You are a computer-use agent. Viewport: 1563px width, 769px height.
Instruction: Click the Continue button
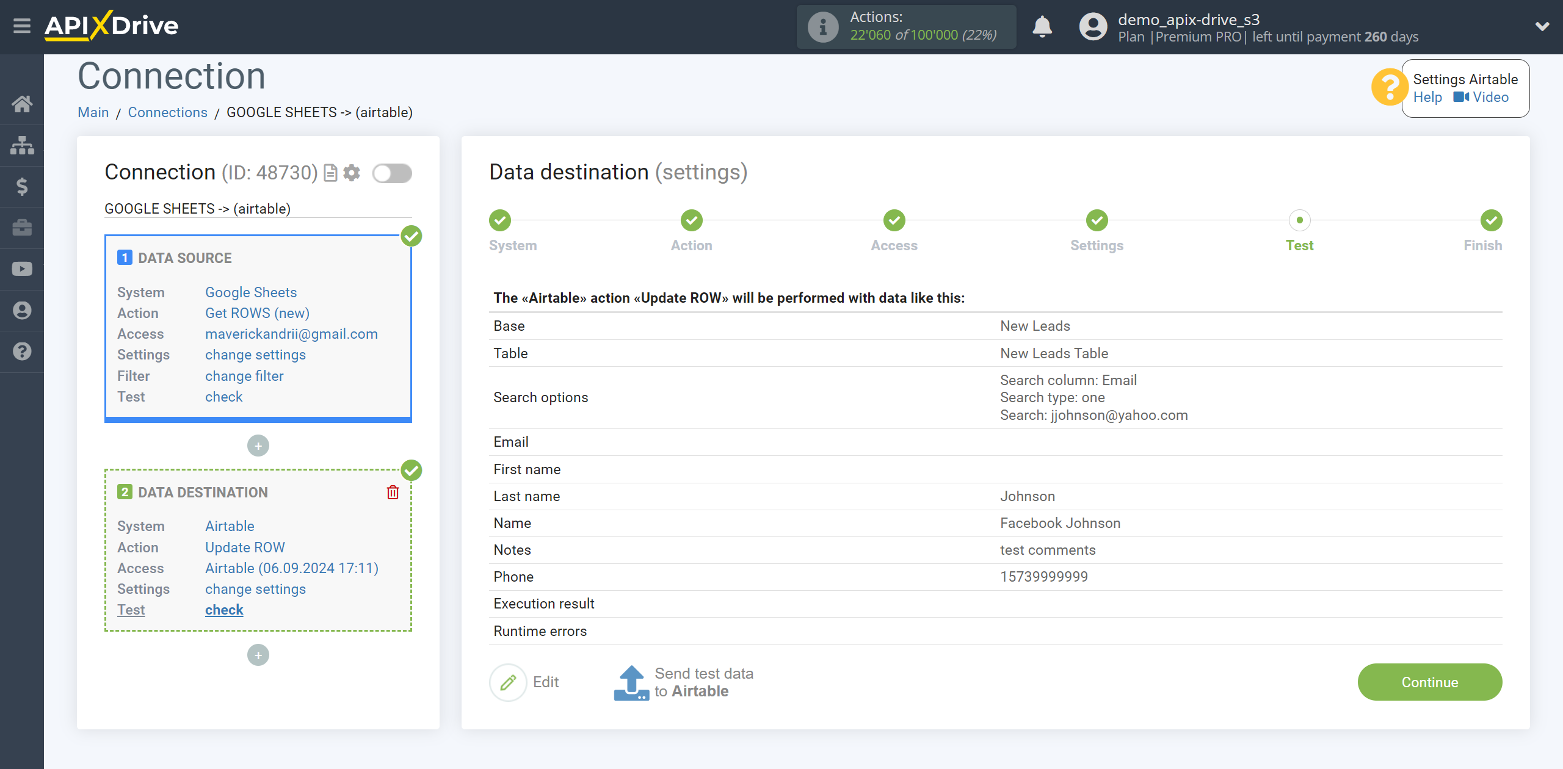tap(1431, 681)
